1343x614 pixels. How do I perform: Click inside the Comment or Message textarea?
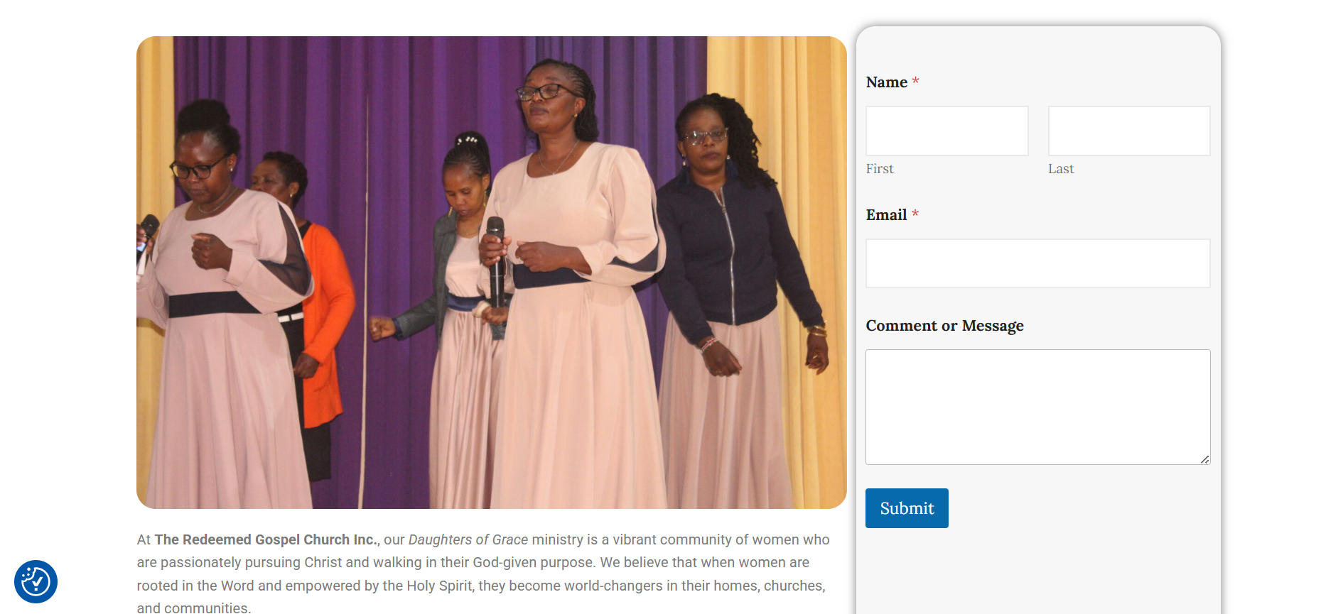click(1037, 407)
